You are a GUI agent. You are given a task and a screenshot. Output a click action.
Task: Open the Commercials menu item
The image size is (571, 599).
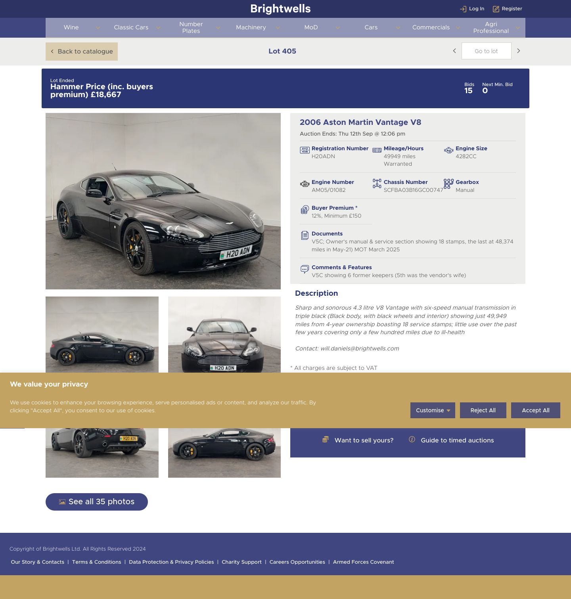[431, 27]
